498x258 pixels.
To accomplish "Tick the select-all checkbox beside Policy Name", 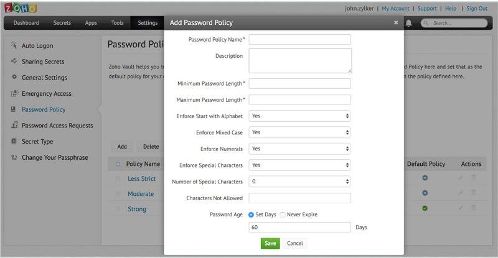I will coord(118,164).
